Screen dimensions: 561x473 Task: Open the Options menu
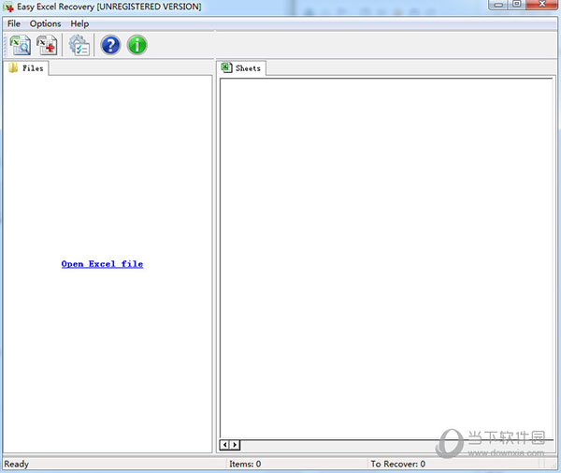(x=45, y=23)
